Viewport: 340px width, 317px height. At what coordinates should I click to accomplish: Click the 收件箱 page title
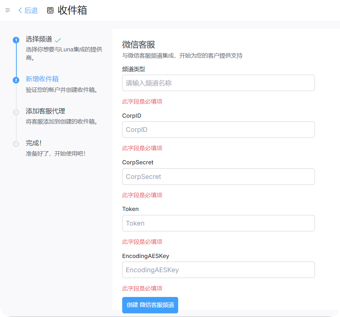pos(72,10)
